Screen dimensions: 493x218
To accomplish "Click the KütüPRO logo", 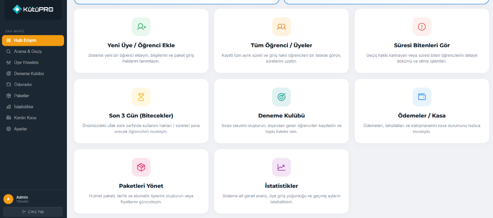I will coord(33,10).
